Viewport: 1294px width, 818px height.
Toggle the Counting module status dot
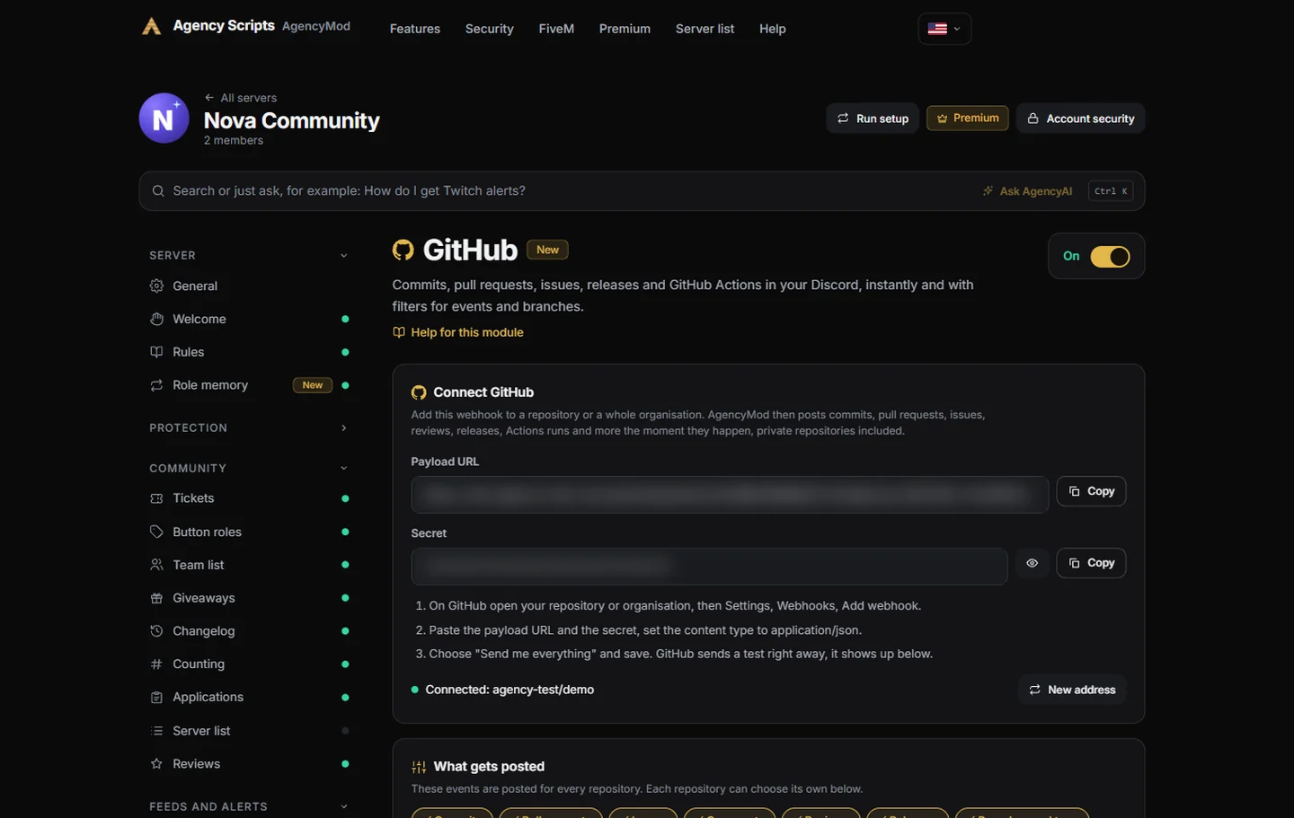coord(345,664)
